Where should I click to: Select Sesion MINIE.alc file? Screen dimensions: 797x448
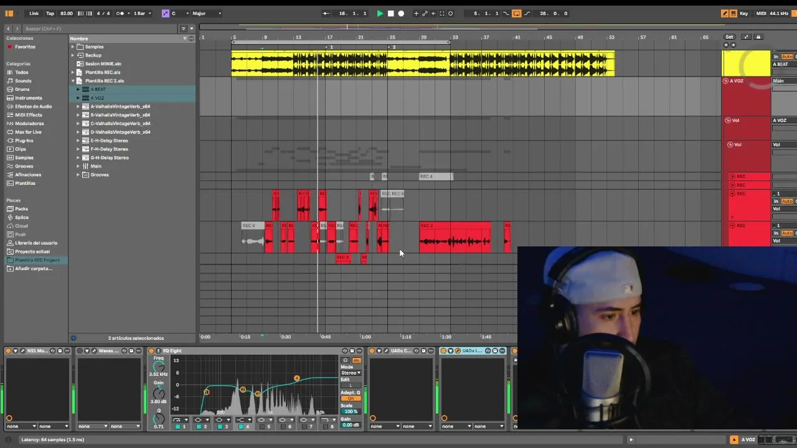click(x=103, y=63)
